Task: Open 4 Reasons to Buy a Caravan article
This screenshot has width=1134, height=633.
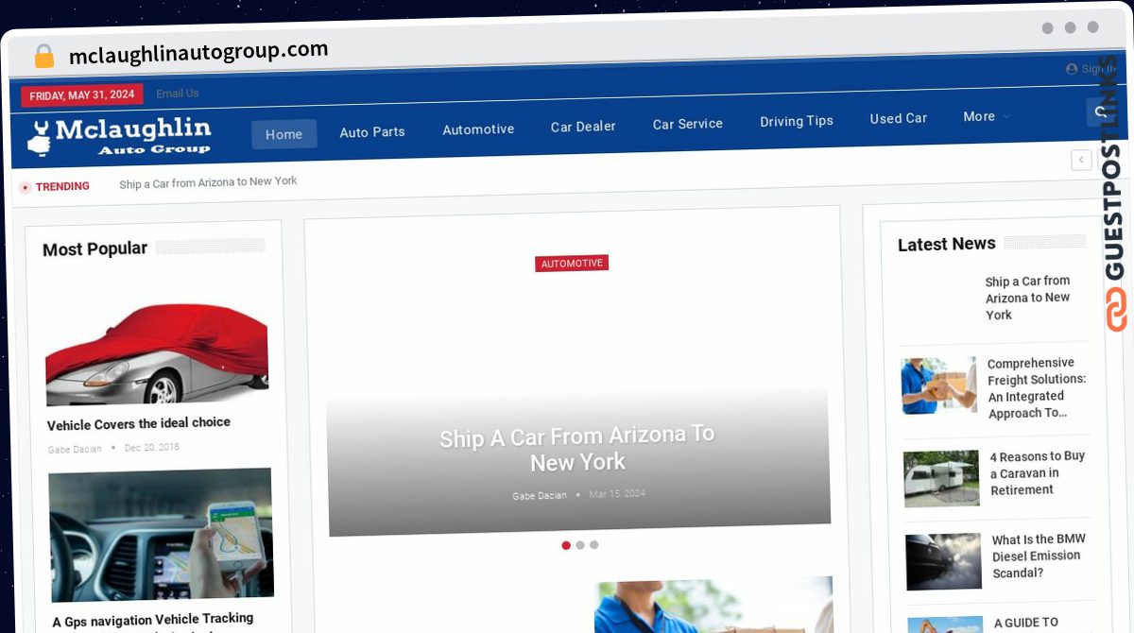Action: pos(1038,473)
